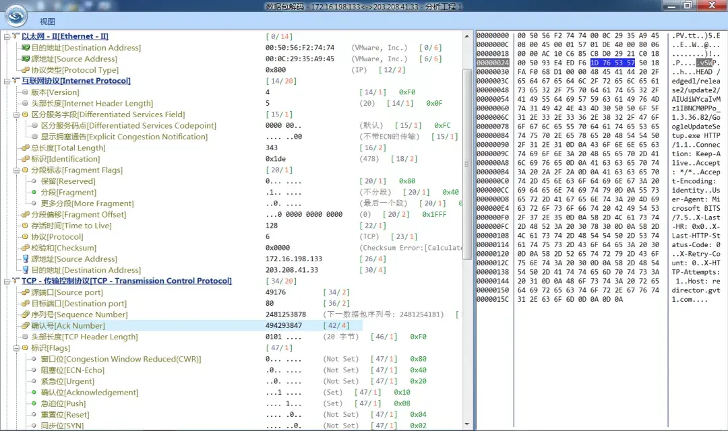Click the IP Destination Address icon
Image resolution: width=728 pixels, height=431 pixels.
[x=26, y=270]
